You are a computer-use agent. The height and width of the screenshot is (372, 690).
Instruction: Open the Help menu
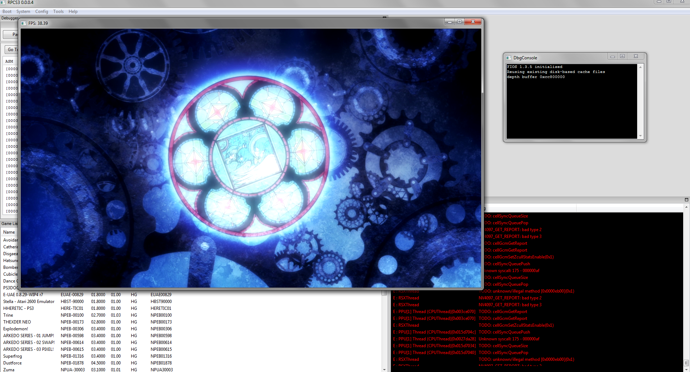coord(73,12)
